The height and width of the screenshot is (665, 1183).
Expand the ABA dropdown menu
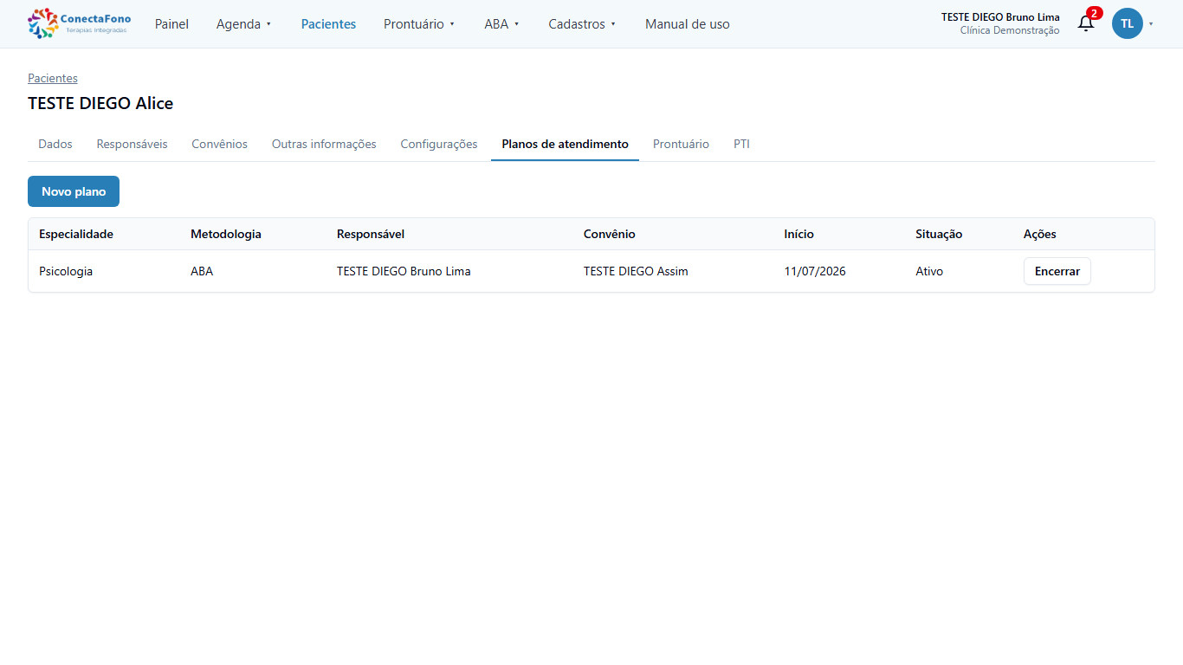502,24
